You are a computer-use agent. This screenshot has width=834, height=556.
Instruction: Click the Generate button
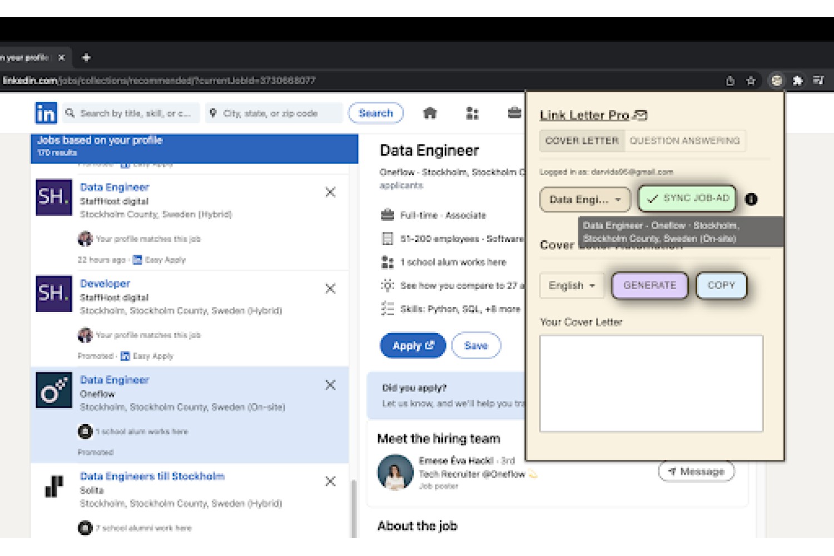tap(650, 285)
